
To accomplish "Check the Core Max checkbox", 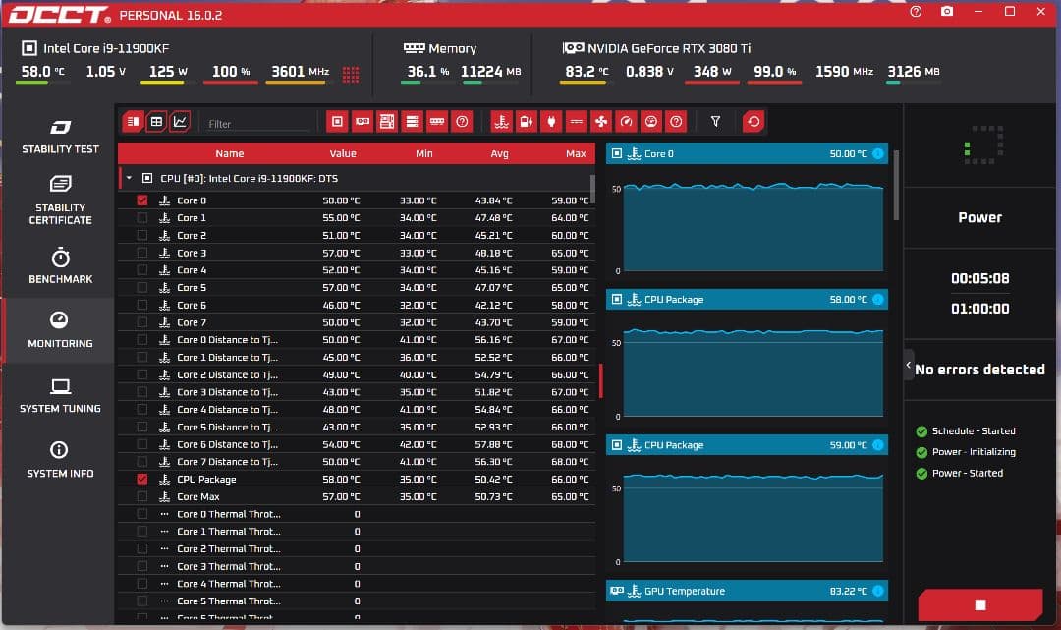I will [142, 496].
